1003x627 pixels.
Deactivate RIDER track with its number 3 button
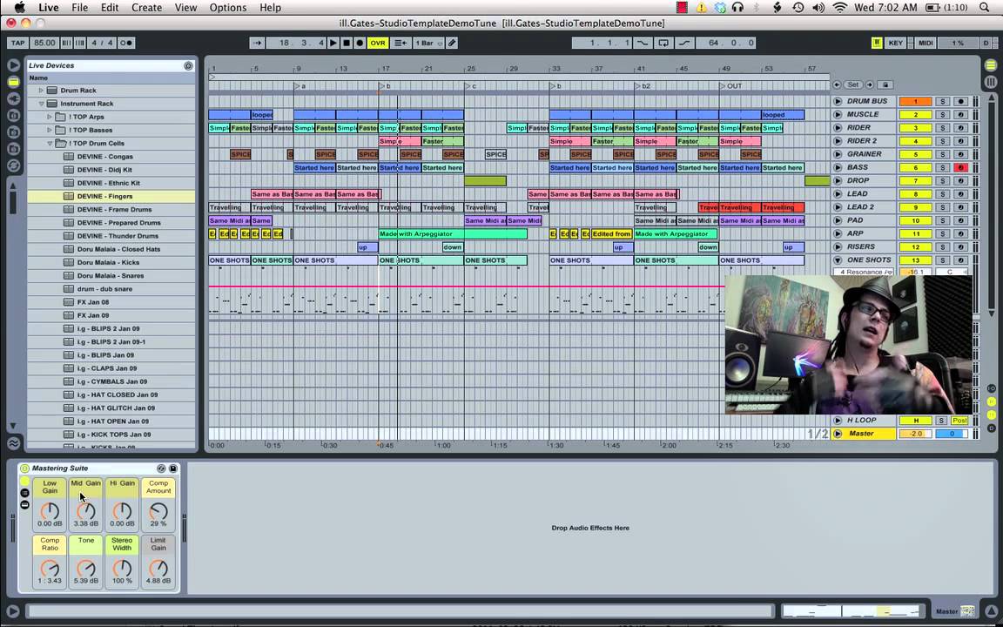915,128
